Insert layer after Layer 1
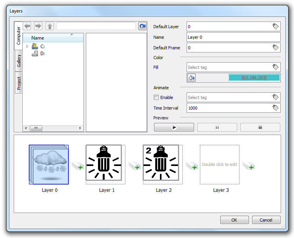Screen dimensions: 294x238 pos(134,166)
